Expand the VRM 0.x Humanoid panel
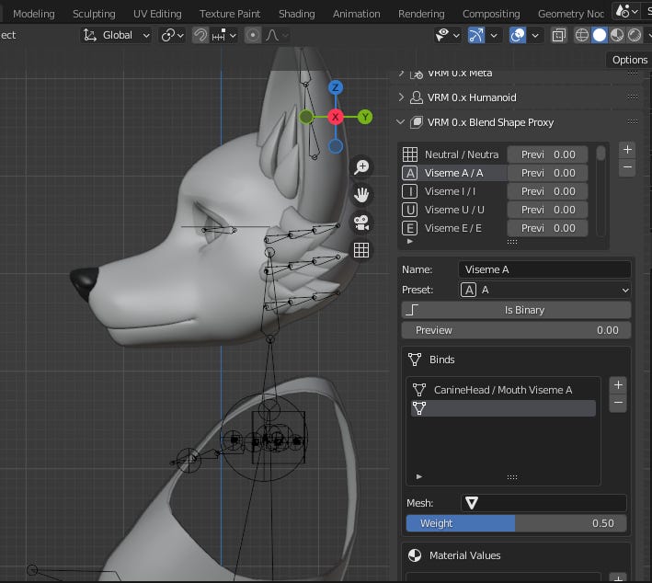Screen dimensions: 652x583 coord(401,97)
